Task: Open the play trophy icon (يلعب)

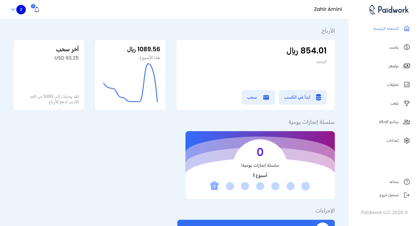Action: click(407, 103)
